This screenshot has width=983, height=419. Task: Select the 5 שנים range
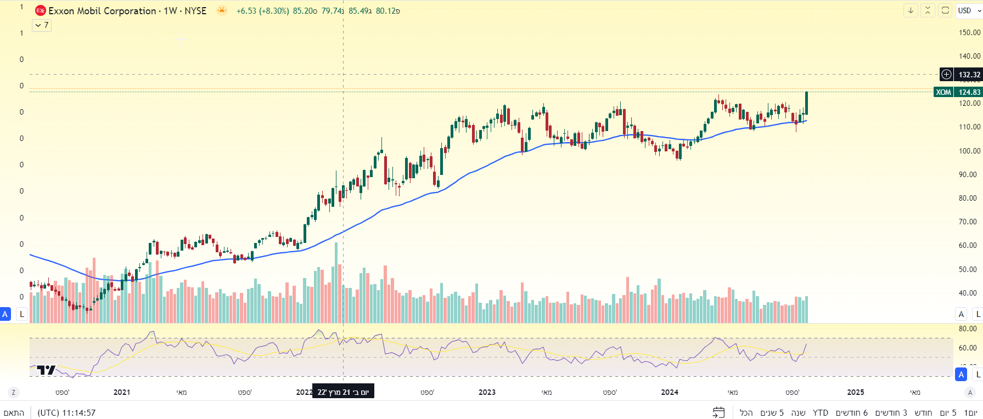pos(772,412)
